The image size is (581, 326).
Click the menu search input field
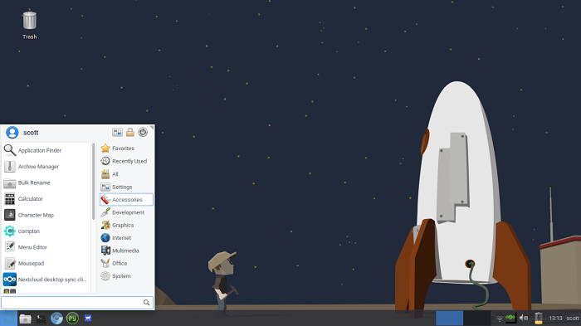tap(77, 303)
